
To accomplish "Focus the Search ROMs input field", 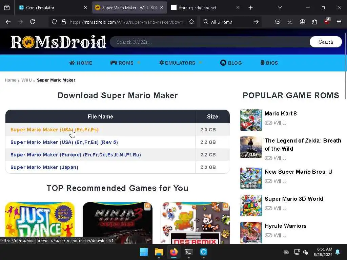I will [209, 42].
